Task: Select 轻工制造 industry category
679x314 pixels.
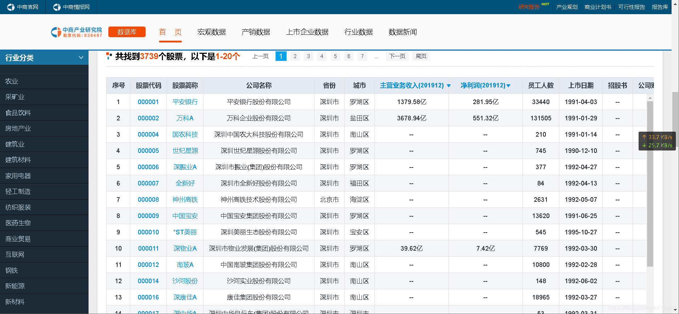Action: (x=44, y=192)
